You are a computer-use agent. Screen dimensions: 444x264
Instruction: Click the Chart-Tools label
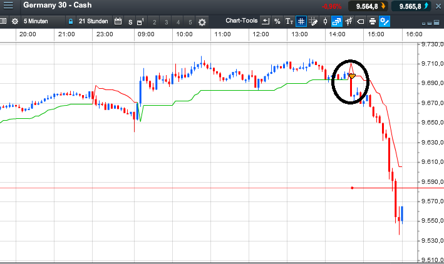pos(242,21)
